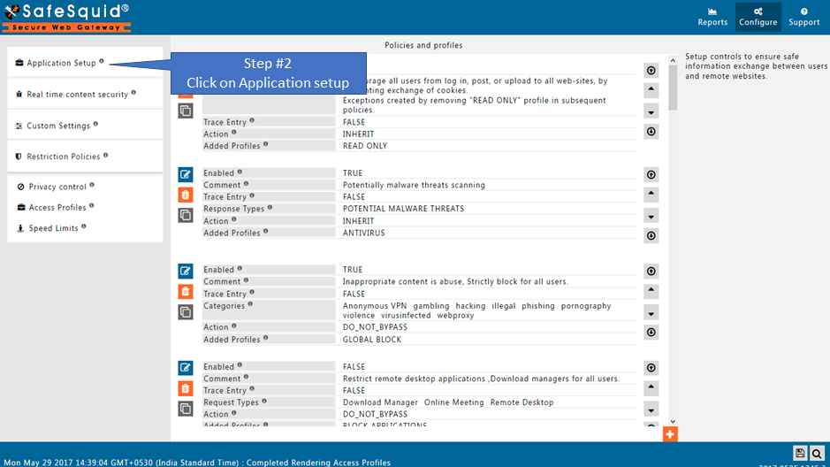Click the save configuration icon
The width and height of the screenshot is (830, 467).
coord(800,453)
